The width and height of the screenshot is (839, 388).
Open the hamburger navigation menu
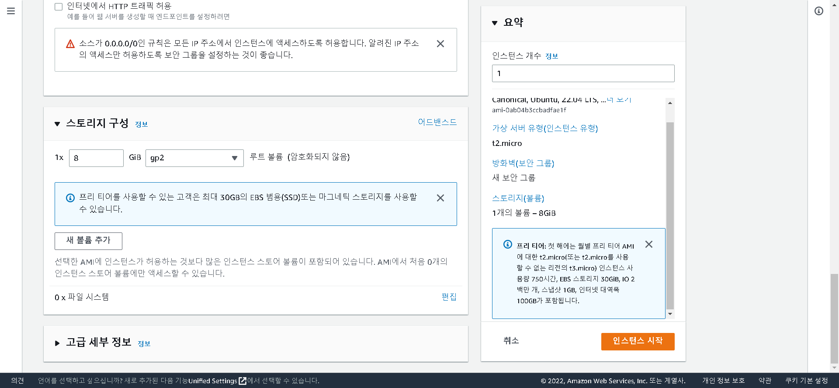(11, 11)
